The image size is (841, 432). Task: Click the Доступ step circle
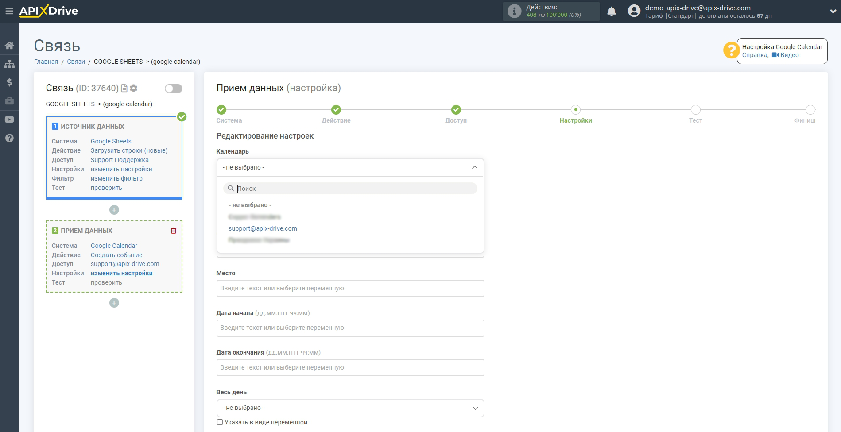456,110
